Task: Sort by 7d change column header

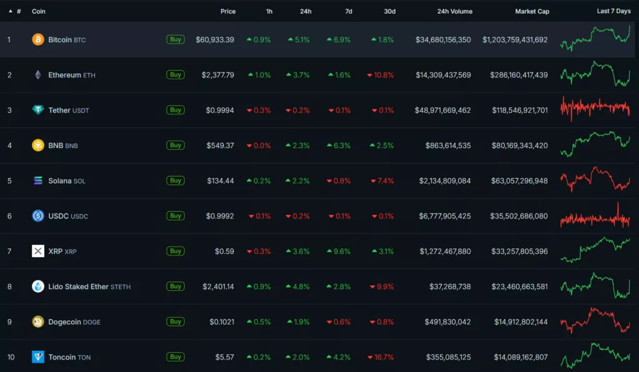Action: pos(348,11)
